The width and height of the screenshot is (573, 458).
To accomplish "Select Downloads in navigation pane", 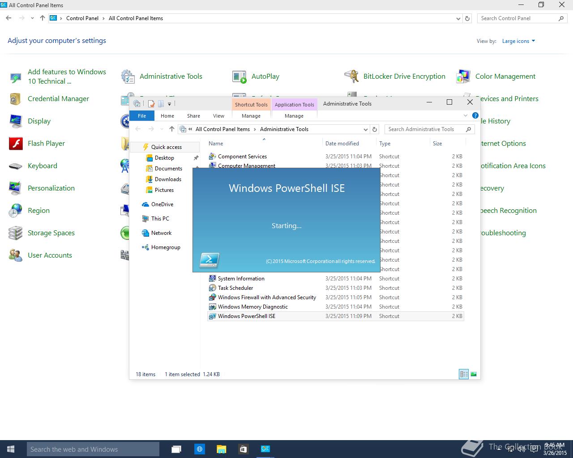I will pyautogui.click(x=168, y=179).
